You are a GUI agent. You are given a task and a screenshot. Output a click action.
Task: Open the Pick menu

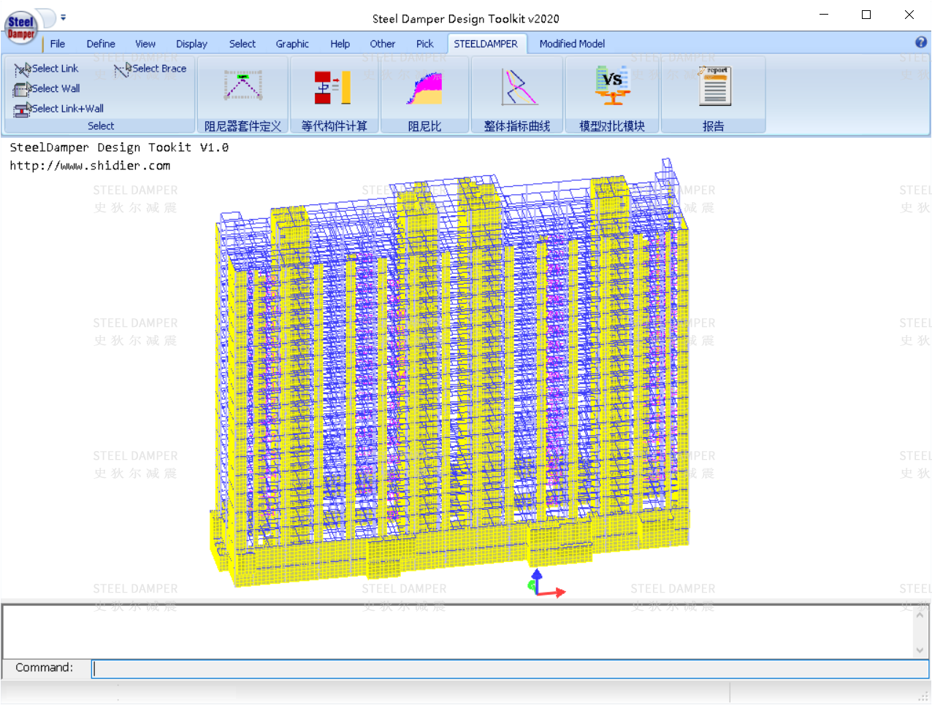coord(424,44)
